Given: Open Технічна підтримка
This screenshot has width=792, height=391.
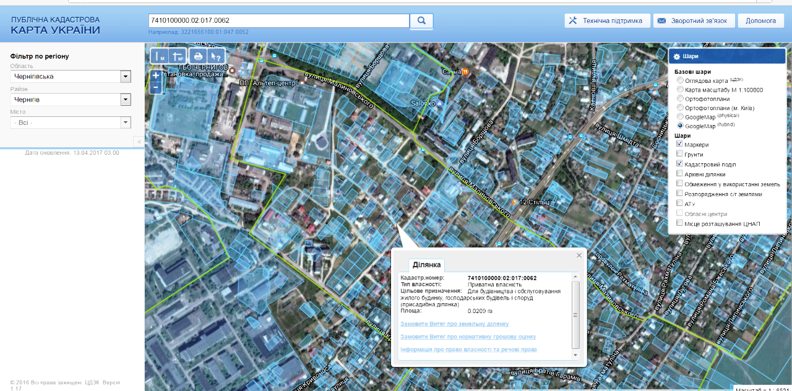Looking at the screenshot, I should tap(608, 20).
